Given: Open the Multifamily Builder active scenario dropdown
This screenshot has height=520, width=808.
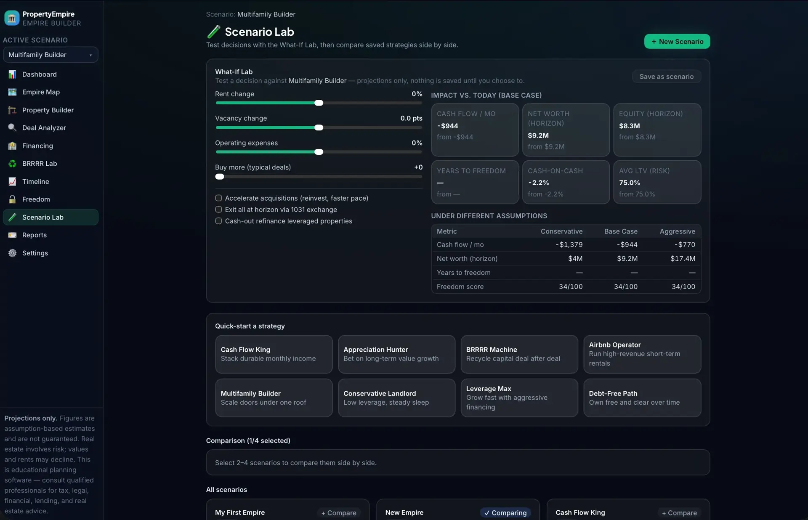Looking at the screenshot, I should click(50, 55).
